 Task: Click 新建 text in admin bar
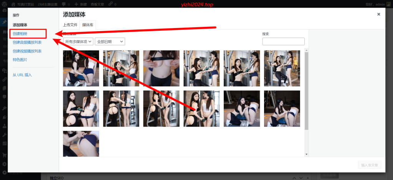coord(83,4)
